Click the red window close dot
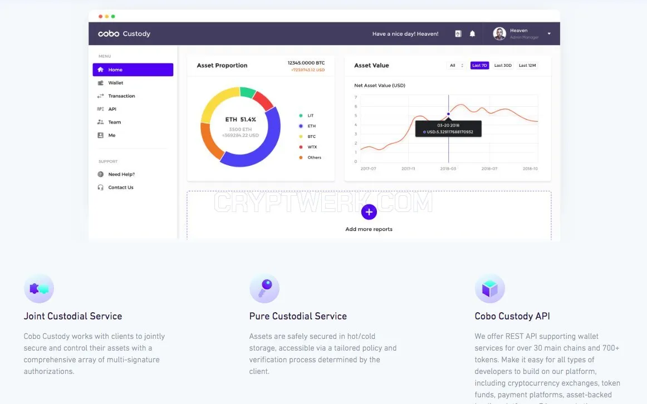The width and height of the screenshot is (647, 404). tap(101, 17)
